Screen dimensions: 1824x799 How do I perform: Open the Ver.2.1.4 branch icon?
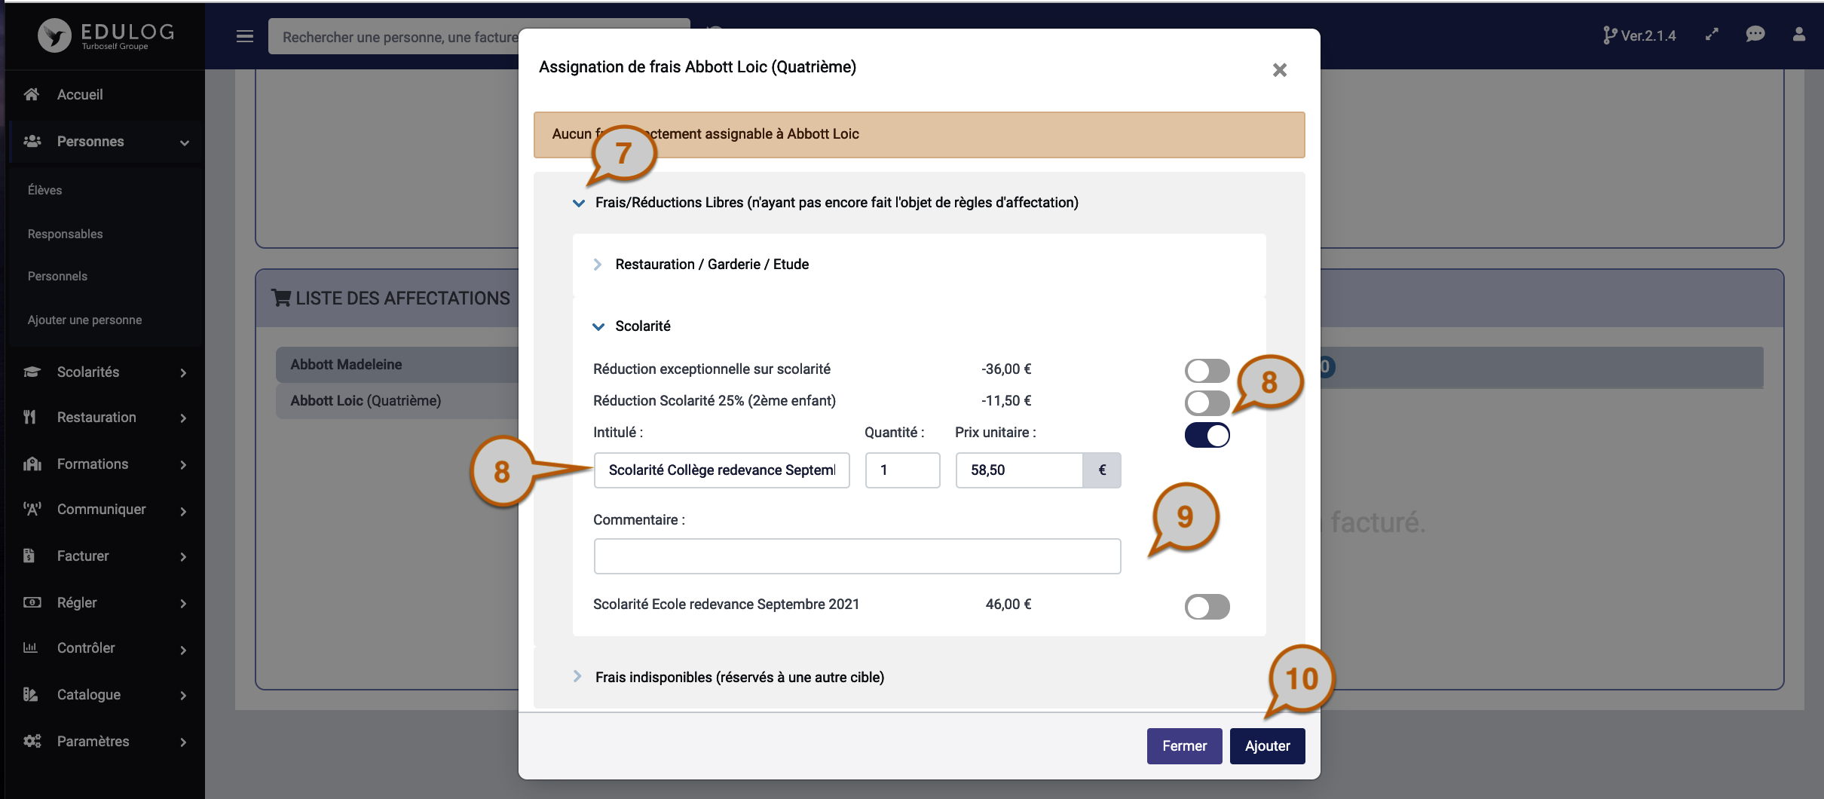click(x=1610, y=35)
